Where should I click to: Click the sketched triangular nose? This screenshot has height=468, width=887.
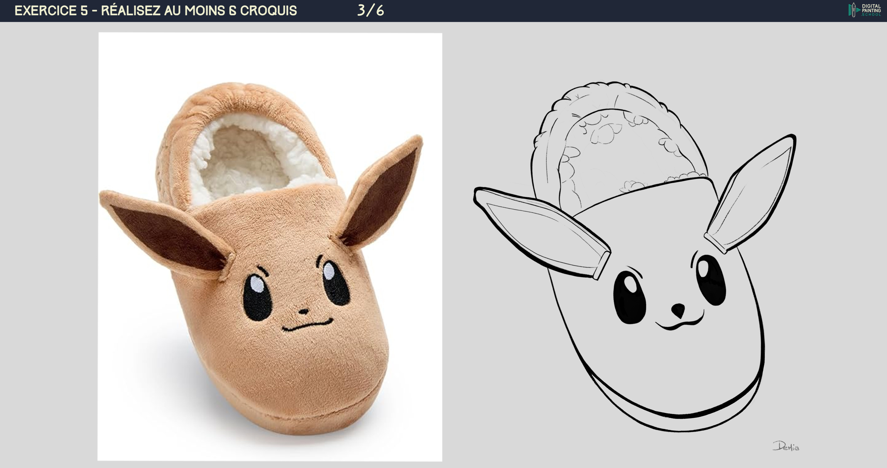678,310
